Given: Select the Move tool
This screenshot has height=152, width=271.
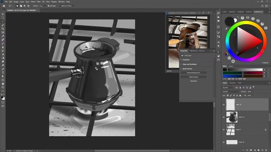Looking at the screenshot, I should [x=3, y=14].
